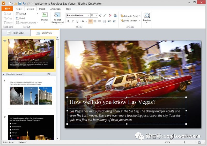The image size is (207, 146).
Task: Underline the selected text
Action: coord(77,21)
